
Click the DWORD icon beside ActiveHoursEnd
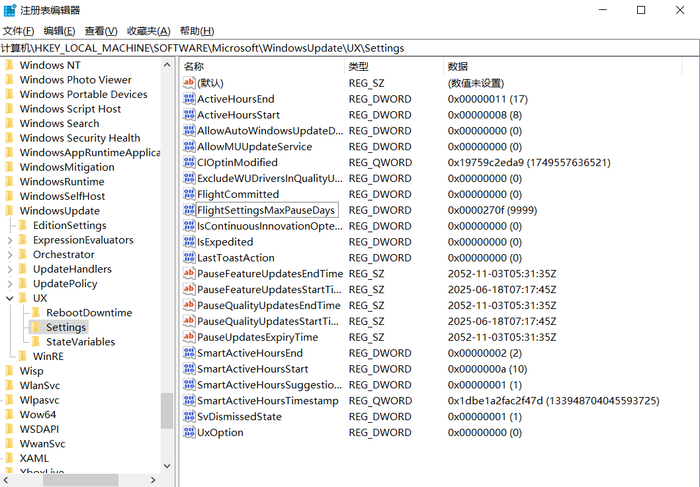pyautogui.click(x=189, y=99)
